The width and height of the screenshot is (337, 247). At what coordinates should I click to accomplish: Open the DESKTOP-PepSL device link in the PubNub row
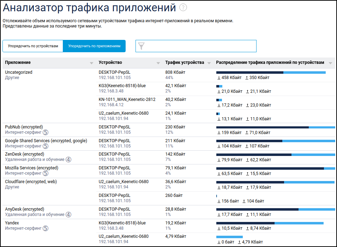(113, 127)
